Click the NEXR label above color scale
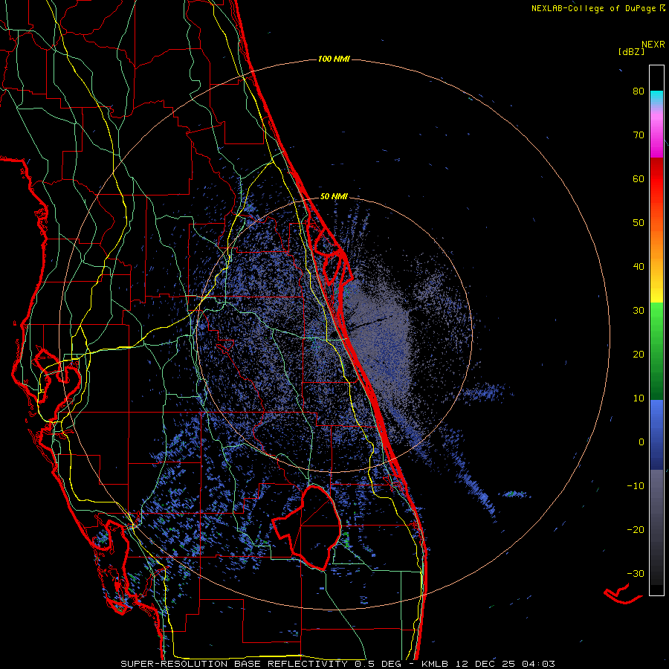Screen dimensions: 669x669 pyautogui.click(x=653, y=45)
